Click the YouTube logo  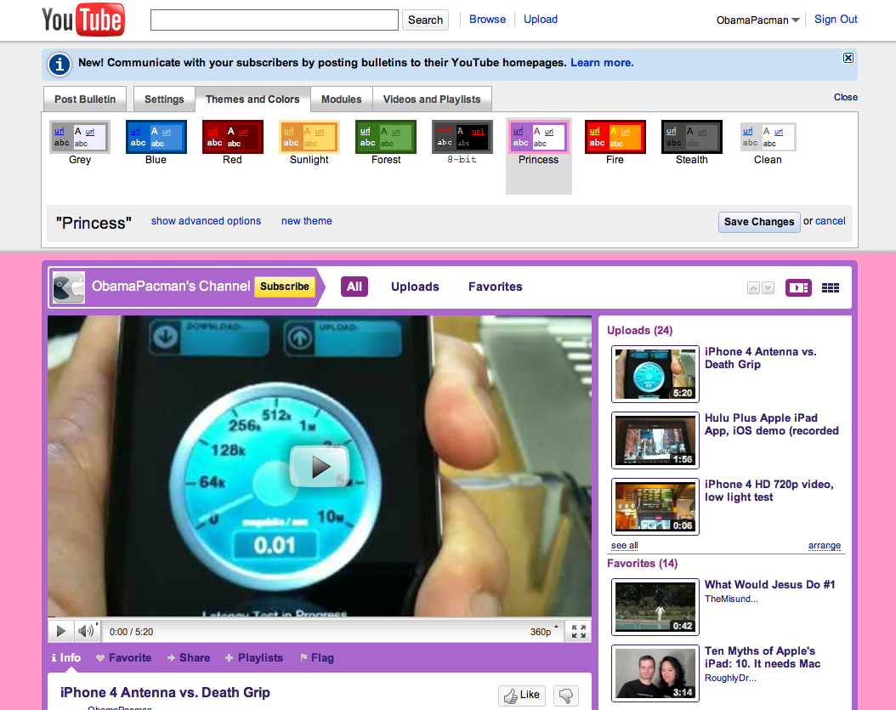coord(82,20)
